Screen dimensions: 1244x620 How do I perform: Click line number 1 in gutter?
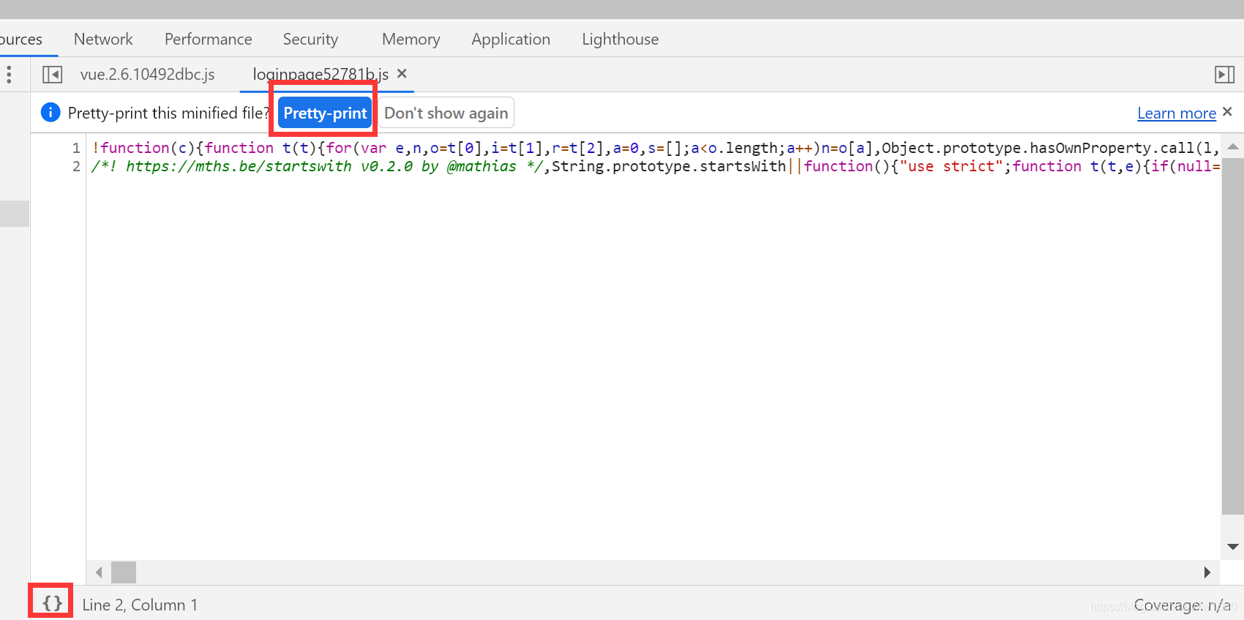(x=76, y=148)
